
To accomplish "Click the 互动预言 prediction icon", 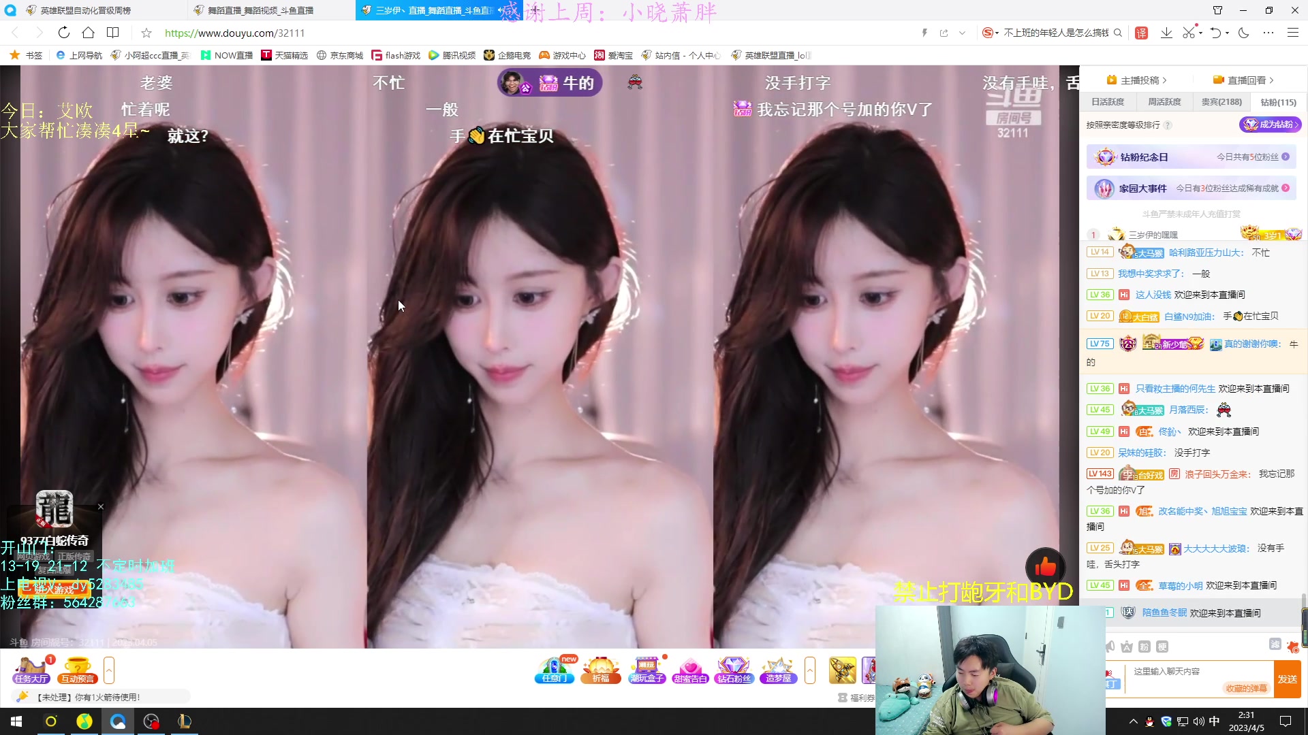I will (x=78, y=670).
